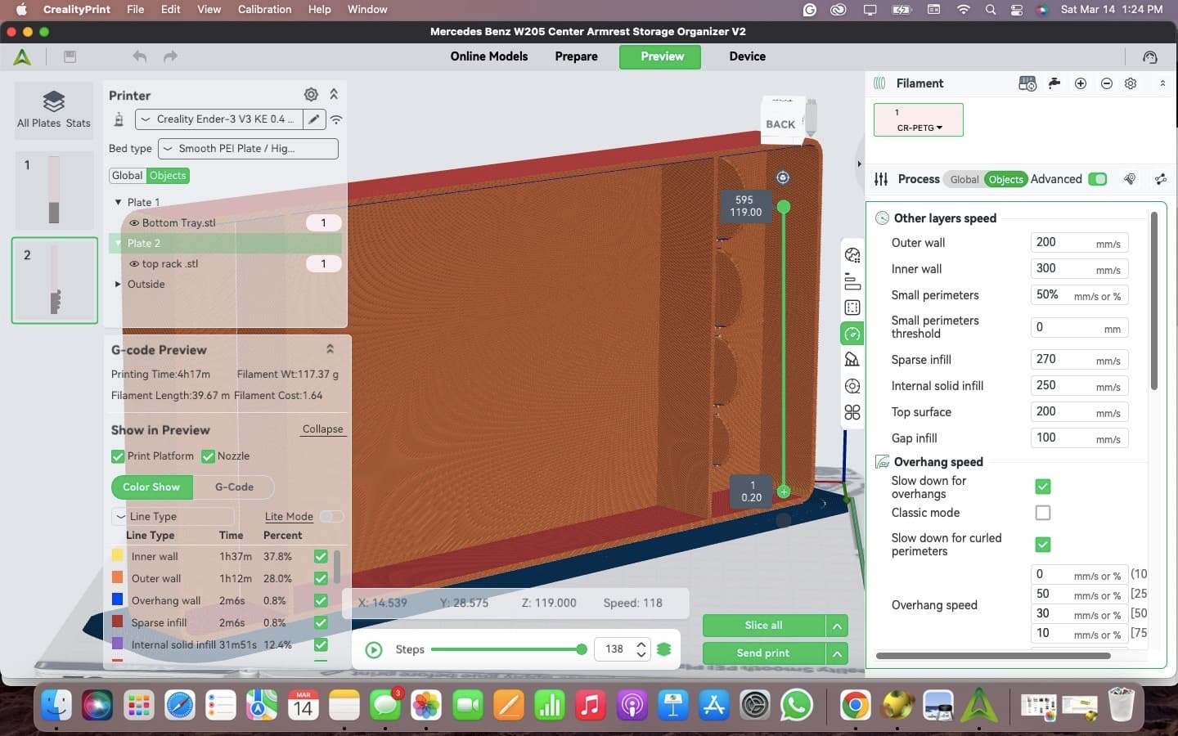Image resolution: width=1178 pixels, height=736 pixels.
Task: Click the printer Wi-Fi connection icon
Action: (x=336, y=119)
